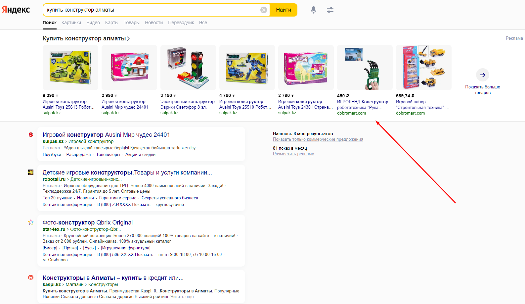Screen dimensions: 525x304
Task: Select the Поиск tab
Action: coord(50,23)
